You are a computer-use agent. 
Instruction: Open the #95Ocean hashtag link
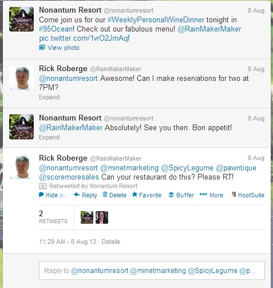[x=56, y=29]
